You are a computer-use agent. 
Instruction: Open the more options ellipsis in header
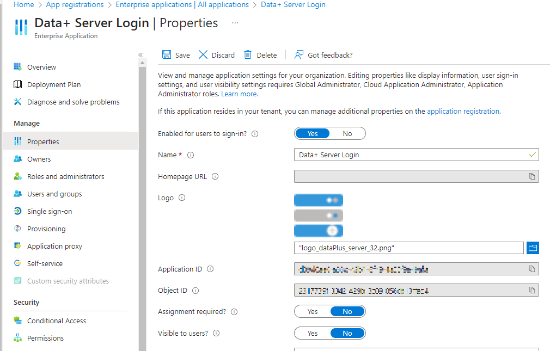tap(235, 23)
